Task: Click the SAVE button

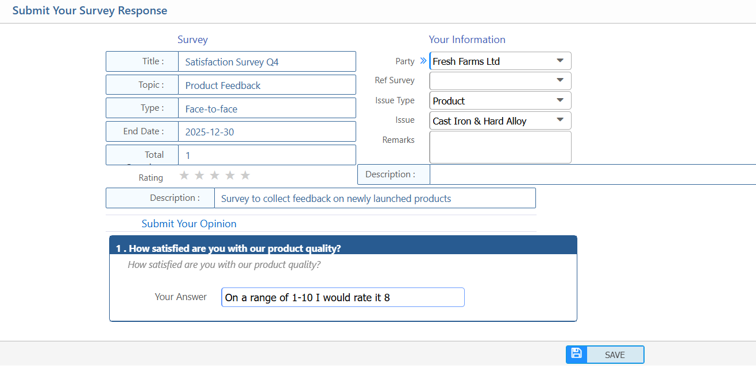Action: (x=605, y=355)
